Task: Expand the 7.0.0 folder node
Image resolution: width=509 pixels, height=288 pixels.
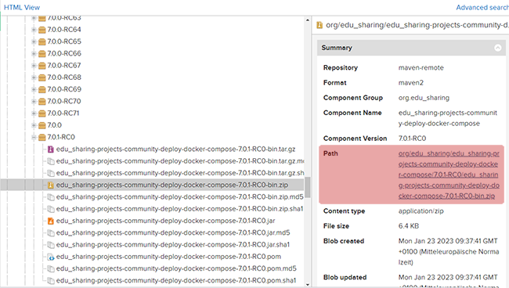Action: 34,125
